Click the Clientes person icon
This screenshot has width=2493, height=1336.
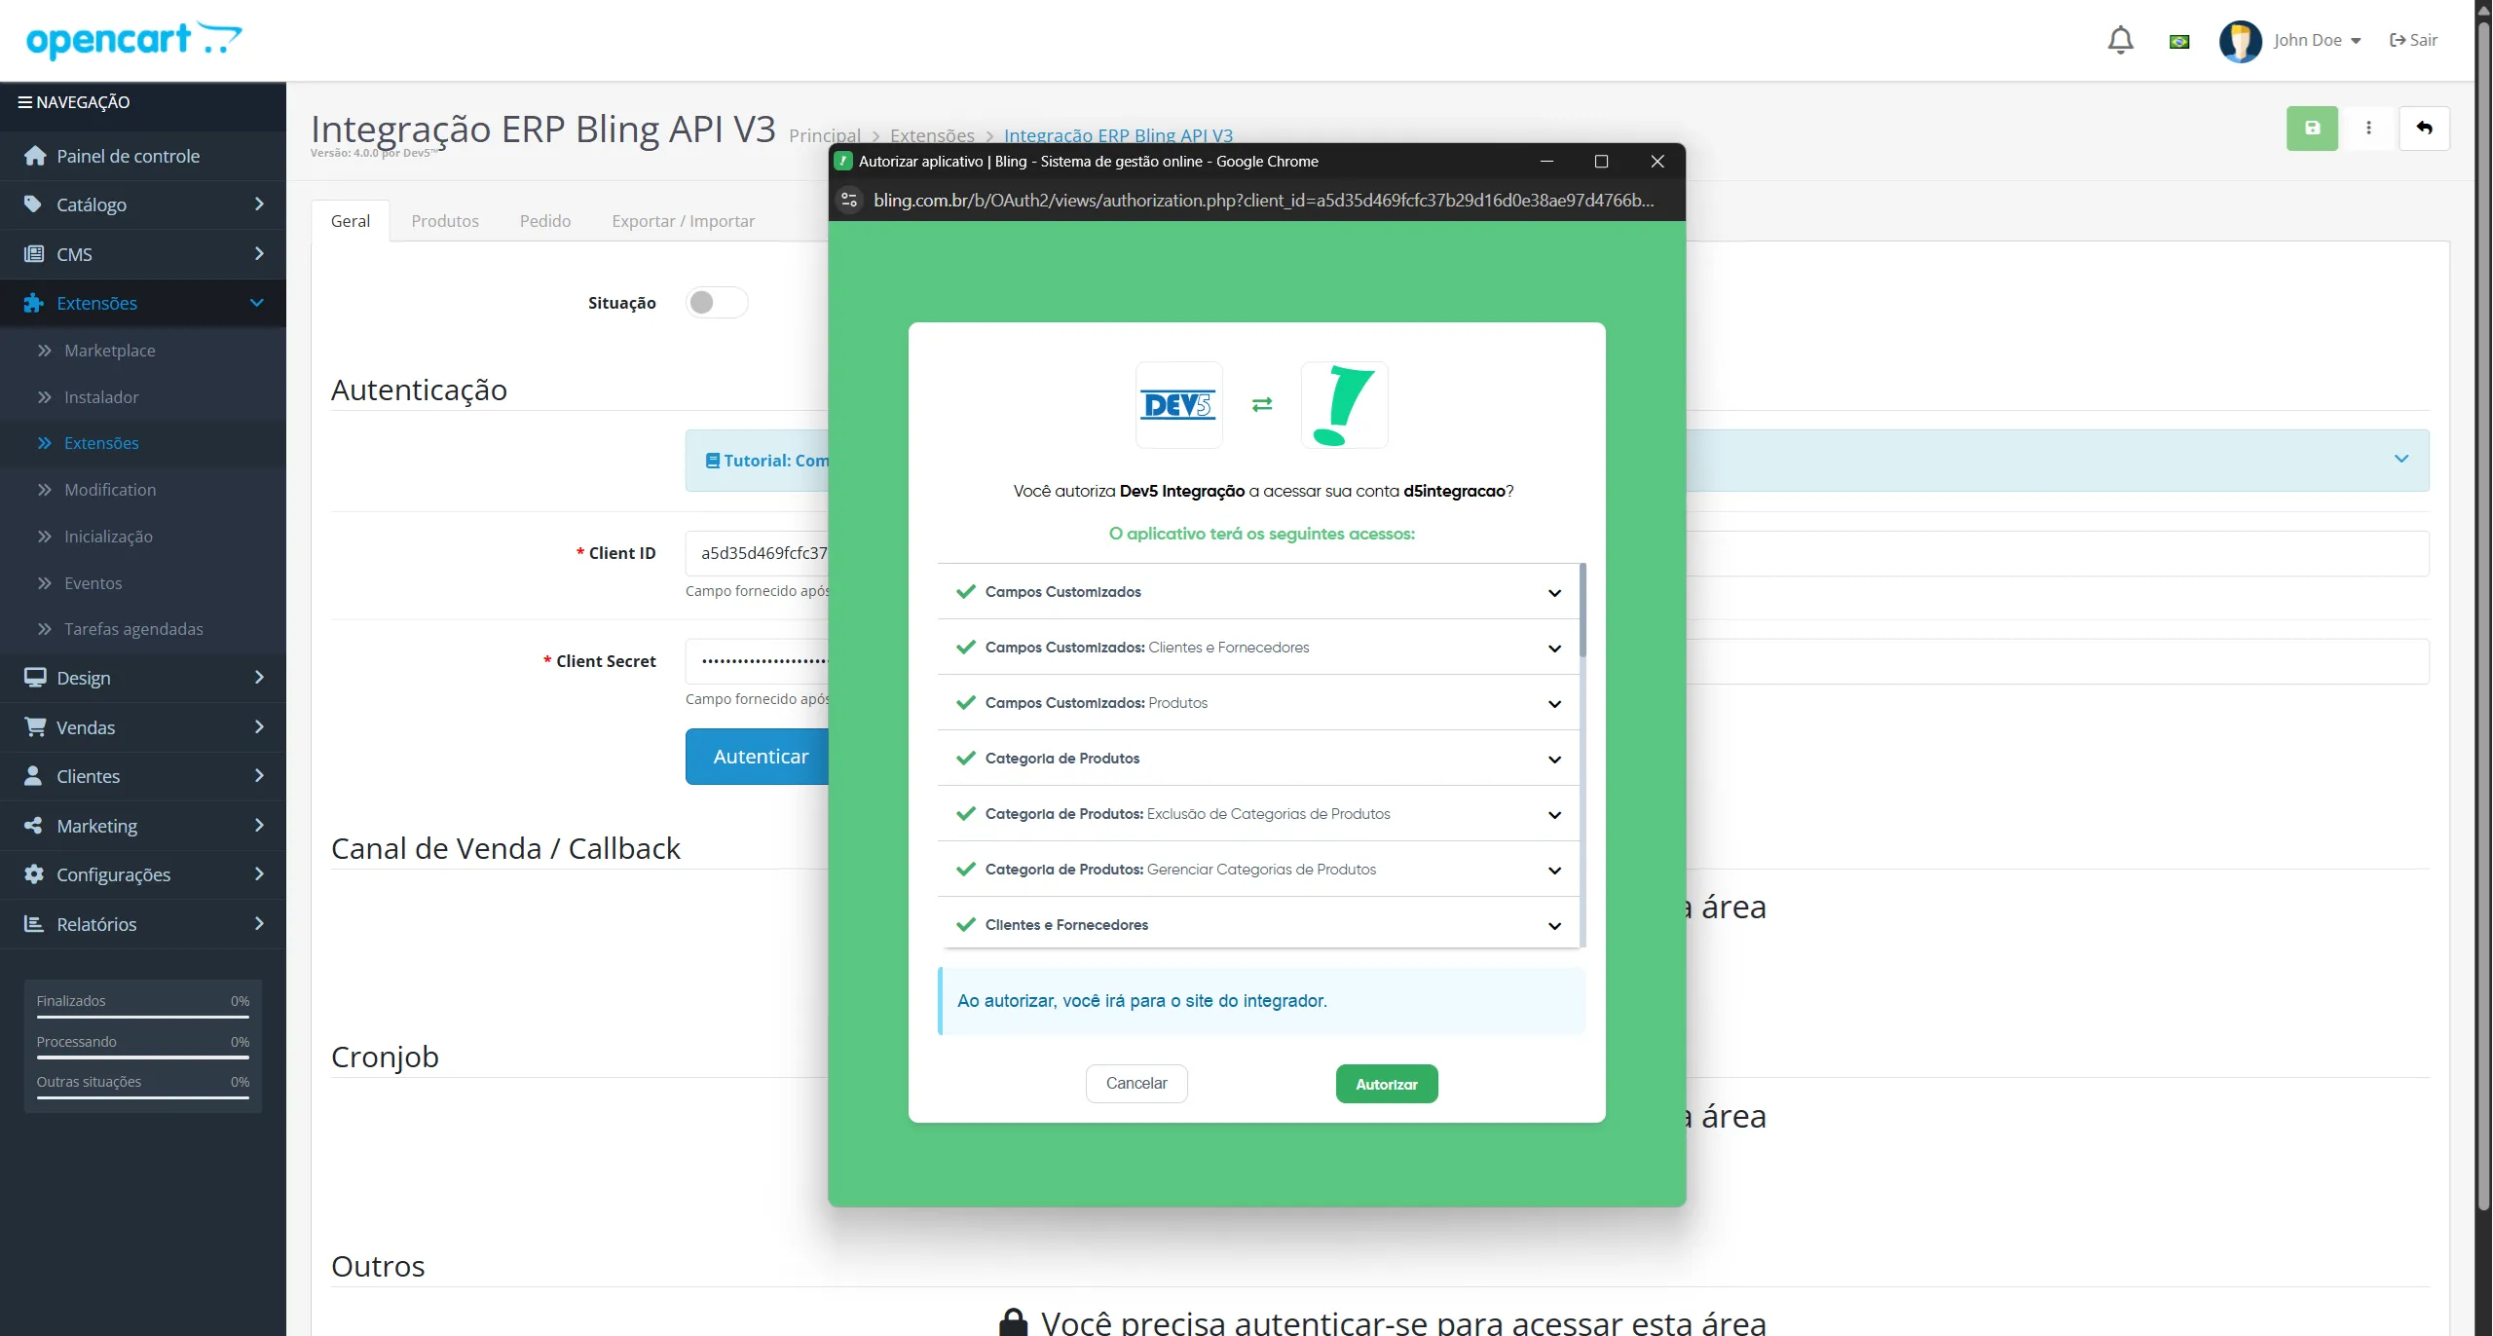click(x=33, y=775)
